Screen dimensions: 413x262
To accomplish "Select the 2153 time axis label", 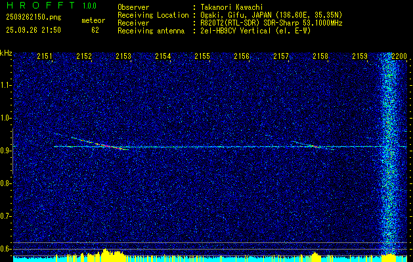I will 123,57.
